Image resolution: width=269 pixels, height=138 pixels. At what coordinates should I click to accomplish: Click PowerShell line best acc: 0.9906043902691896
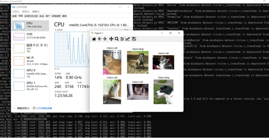[x=23, y=119]
